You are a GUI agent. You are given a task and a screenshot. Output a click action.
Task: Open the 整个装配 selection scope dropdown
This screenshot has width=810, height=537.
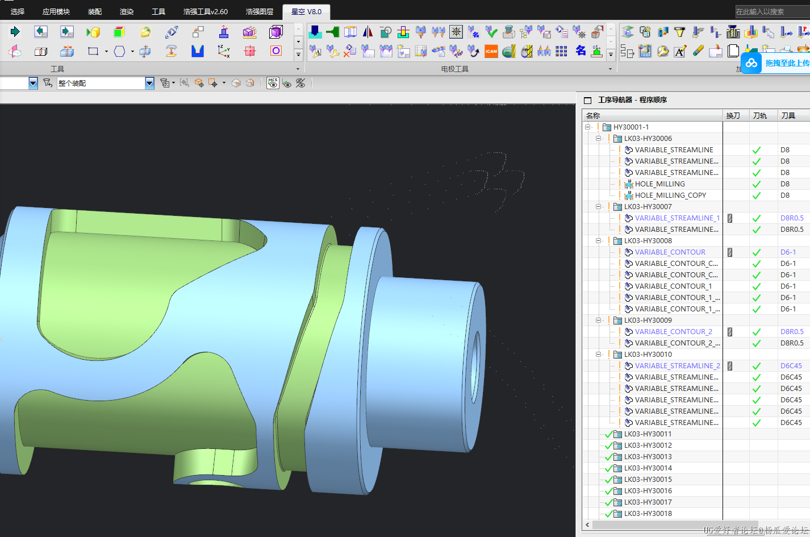coord(149,83)
